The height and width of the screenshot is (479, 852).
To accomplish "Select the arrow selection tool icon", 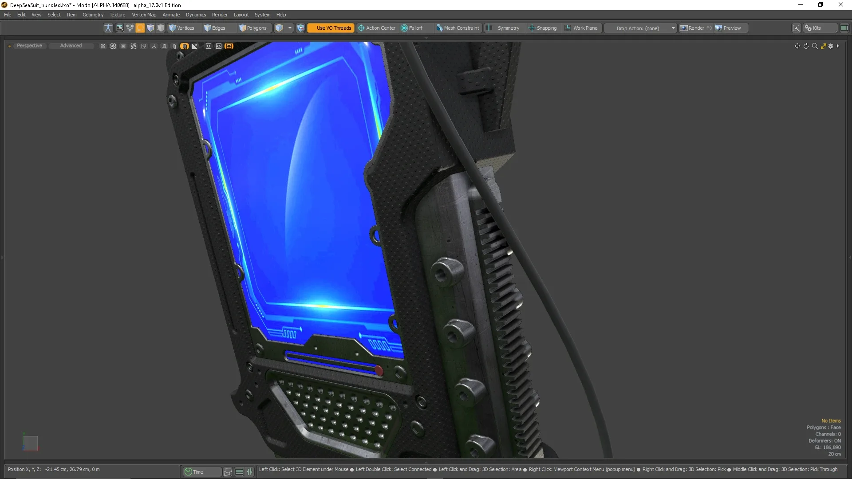I will (x=119, y=28).
